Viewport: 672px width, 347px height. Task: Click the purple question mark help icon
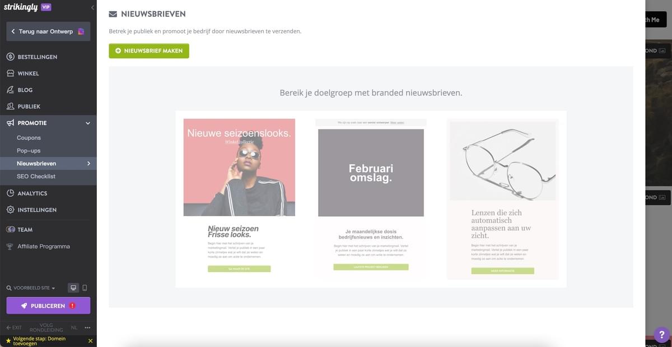(661, 335)
